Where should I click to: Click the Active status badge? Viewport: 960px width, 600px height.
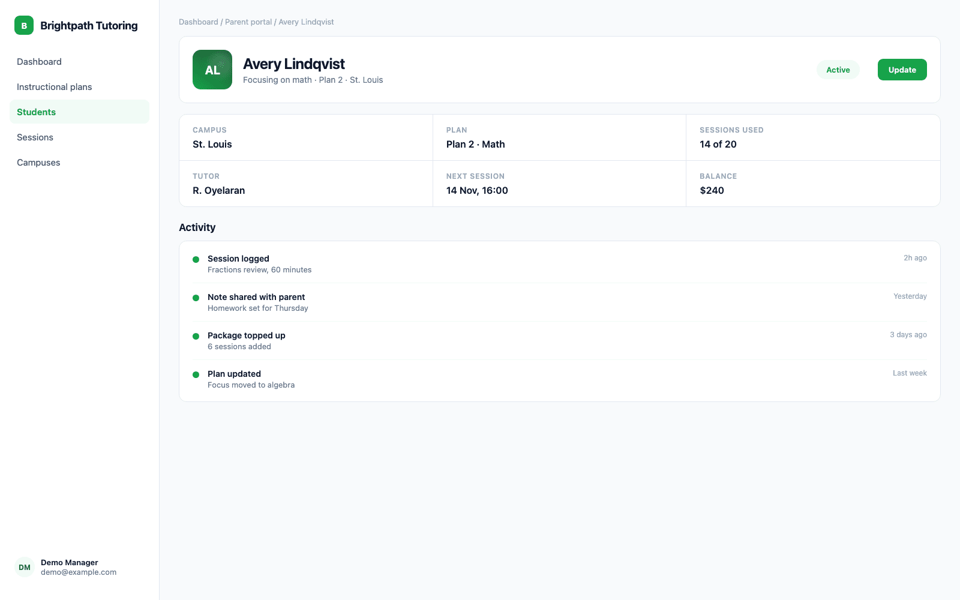click(838, 70)
